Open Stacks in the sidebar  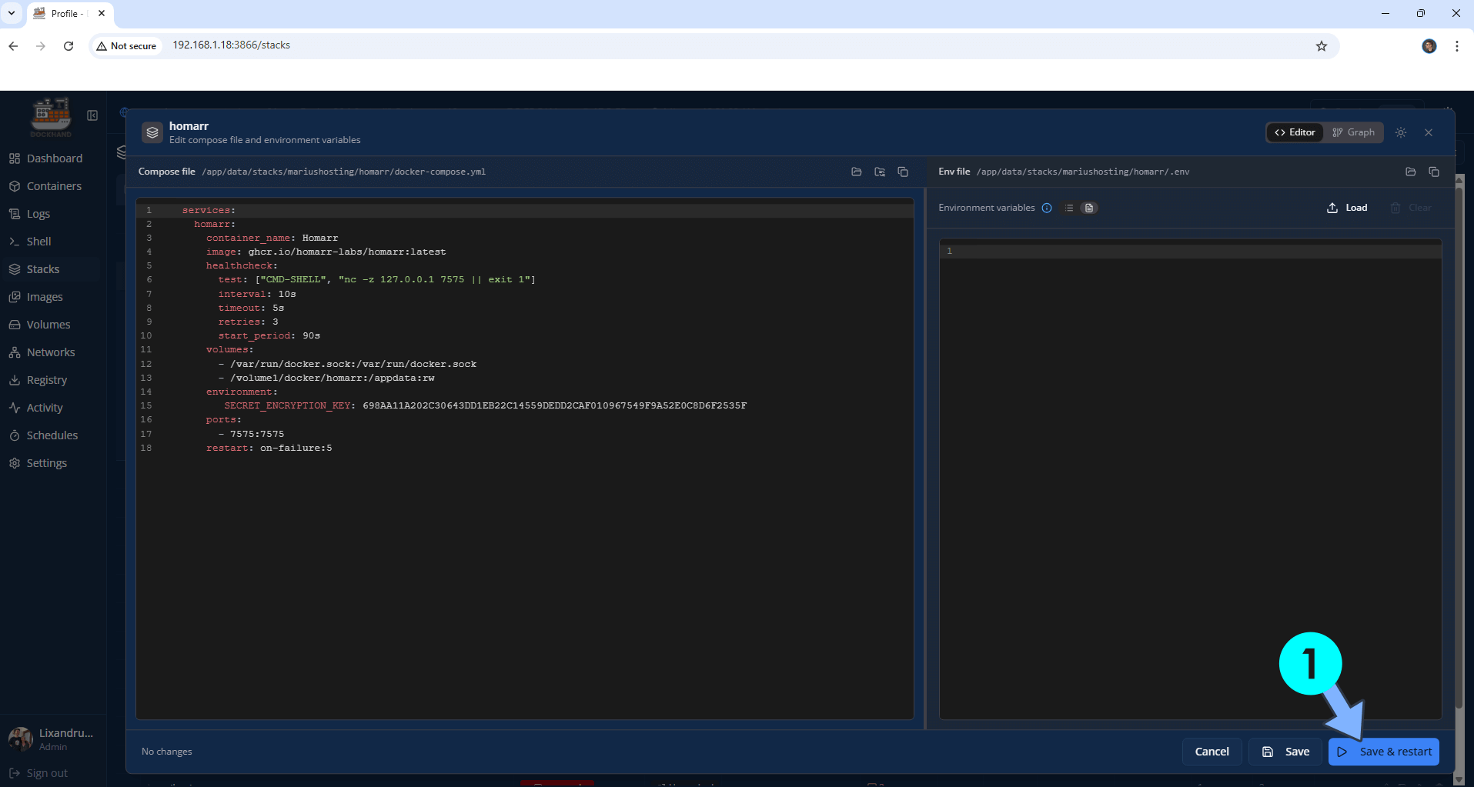point(42,269)
